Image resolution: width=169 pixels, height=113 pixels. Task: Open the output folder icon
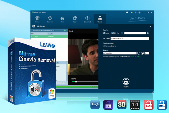tap(142, 53)
